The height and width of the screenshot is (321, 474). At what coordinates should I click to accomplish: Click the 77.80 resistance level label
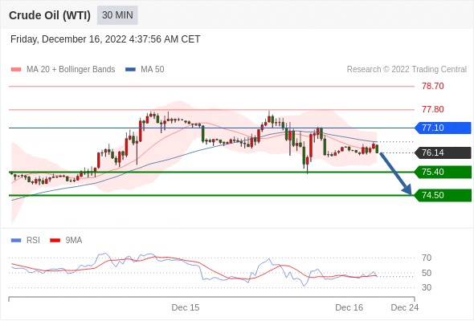(x=433, y=109)
